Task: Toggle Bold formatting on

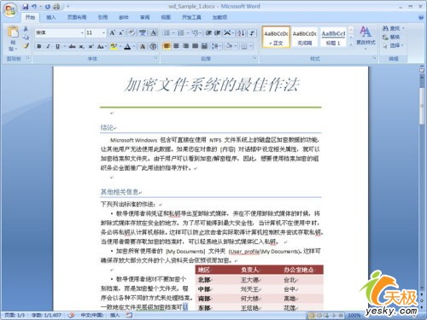Action: [39, 46]
